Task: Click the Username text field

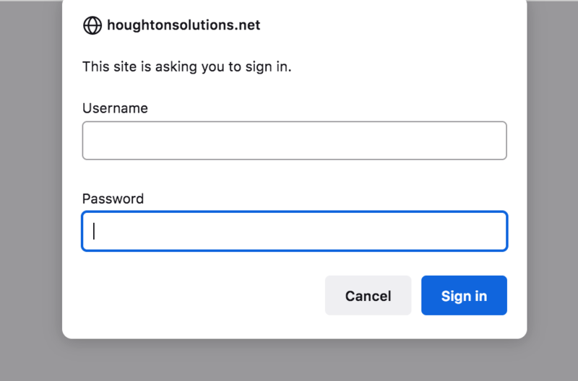Action: [x=294, y=140]
